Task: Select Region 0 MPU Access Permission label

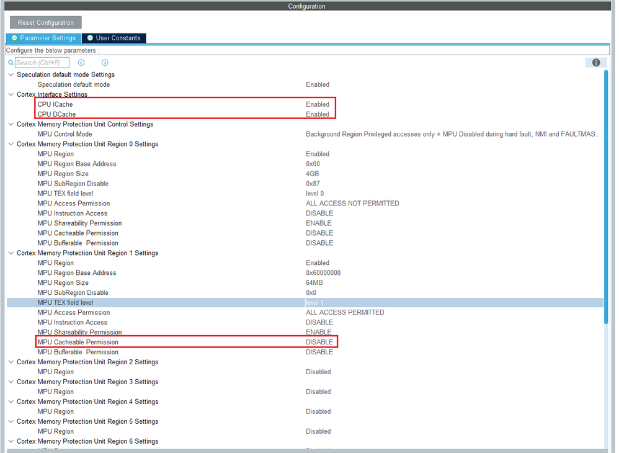Action: 73,204
